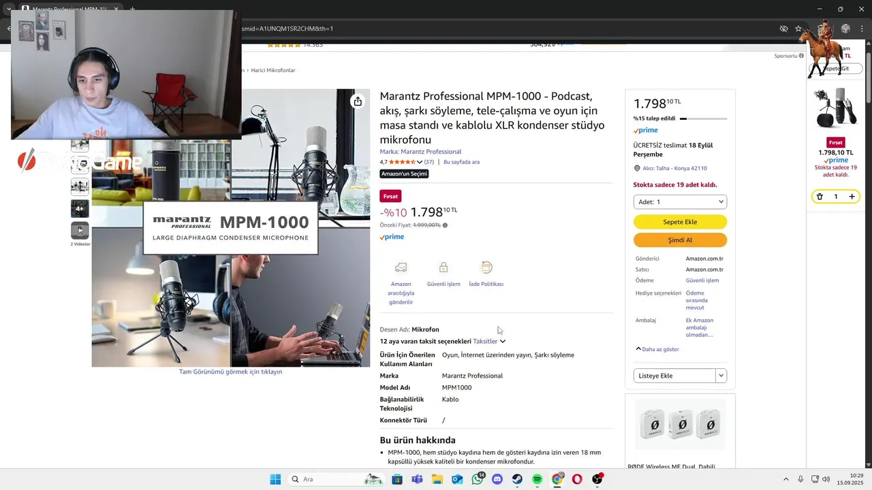Click the Amazon'un Seçimi badge

[x=404, y=174]
